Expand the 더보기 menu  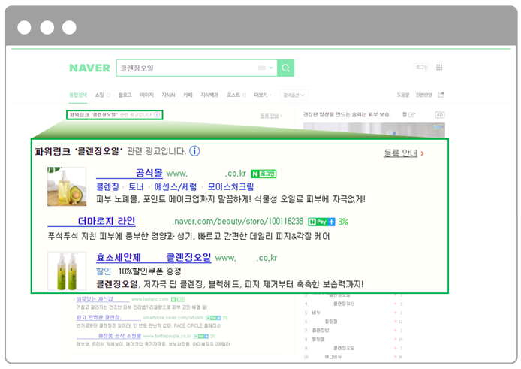point(263,95)
